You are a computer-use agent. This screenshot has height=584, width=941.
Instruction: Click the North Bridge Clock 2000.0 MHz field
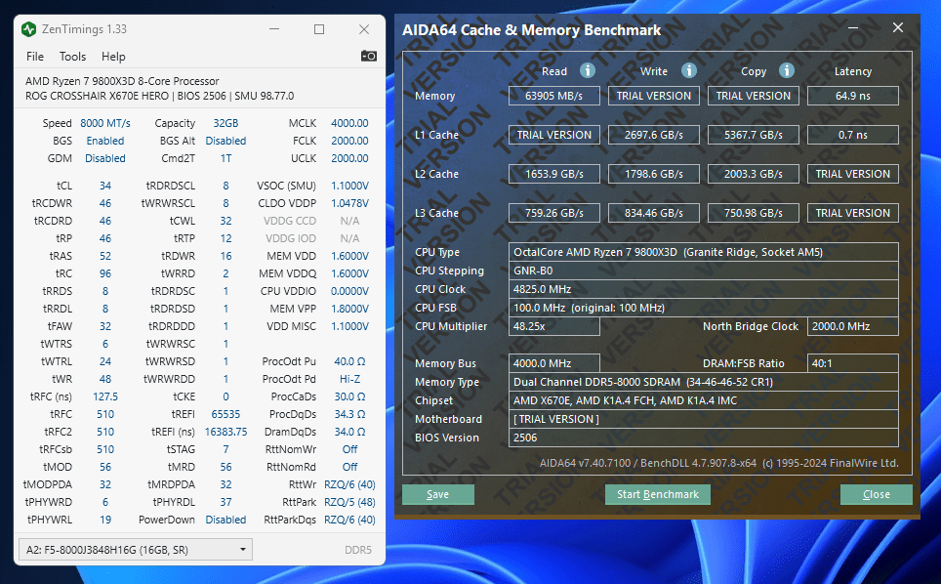[853, 326]
